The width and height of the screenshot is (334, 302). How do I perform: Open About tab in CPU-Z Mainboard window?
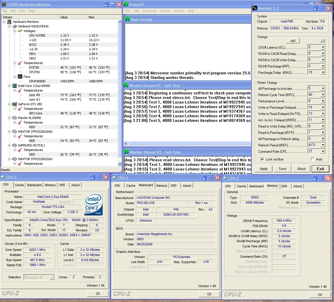click(x=187, y=186)
